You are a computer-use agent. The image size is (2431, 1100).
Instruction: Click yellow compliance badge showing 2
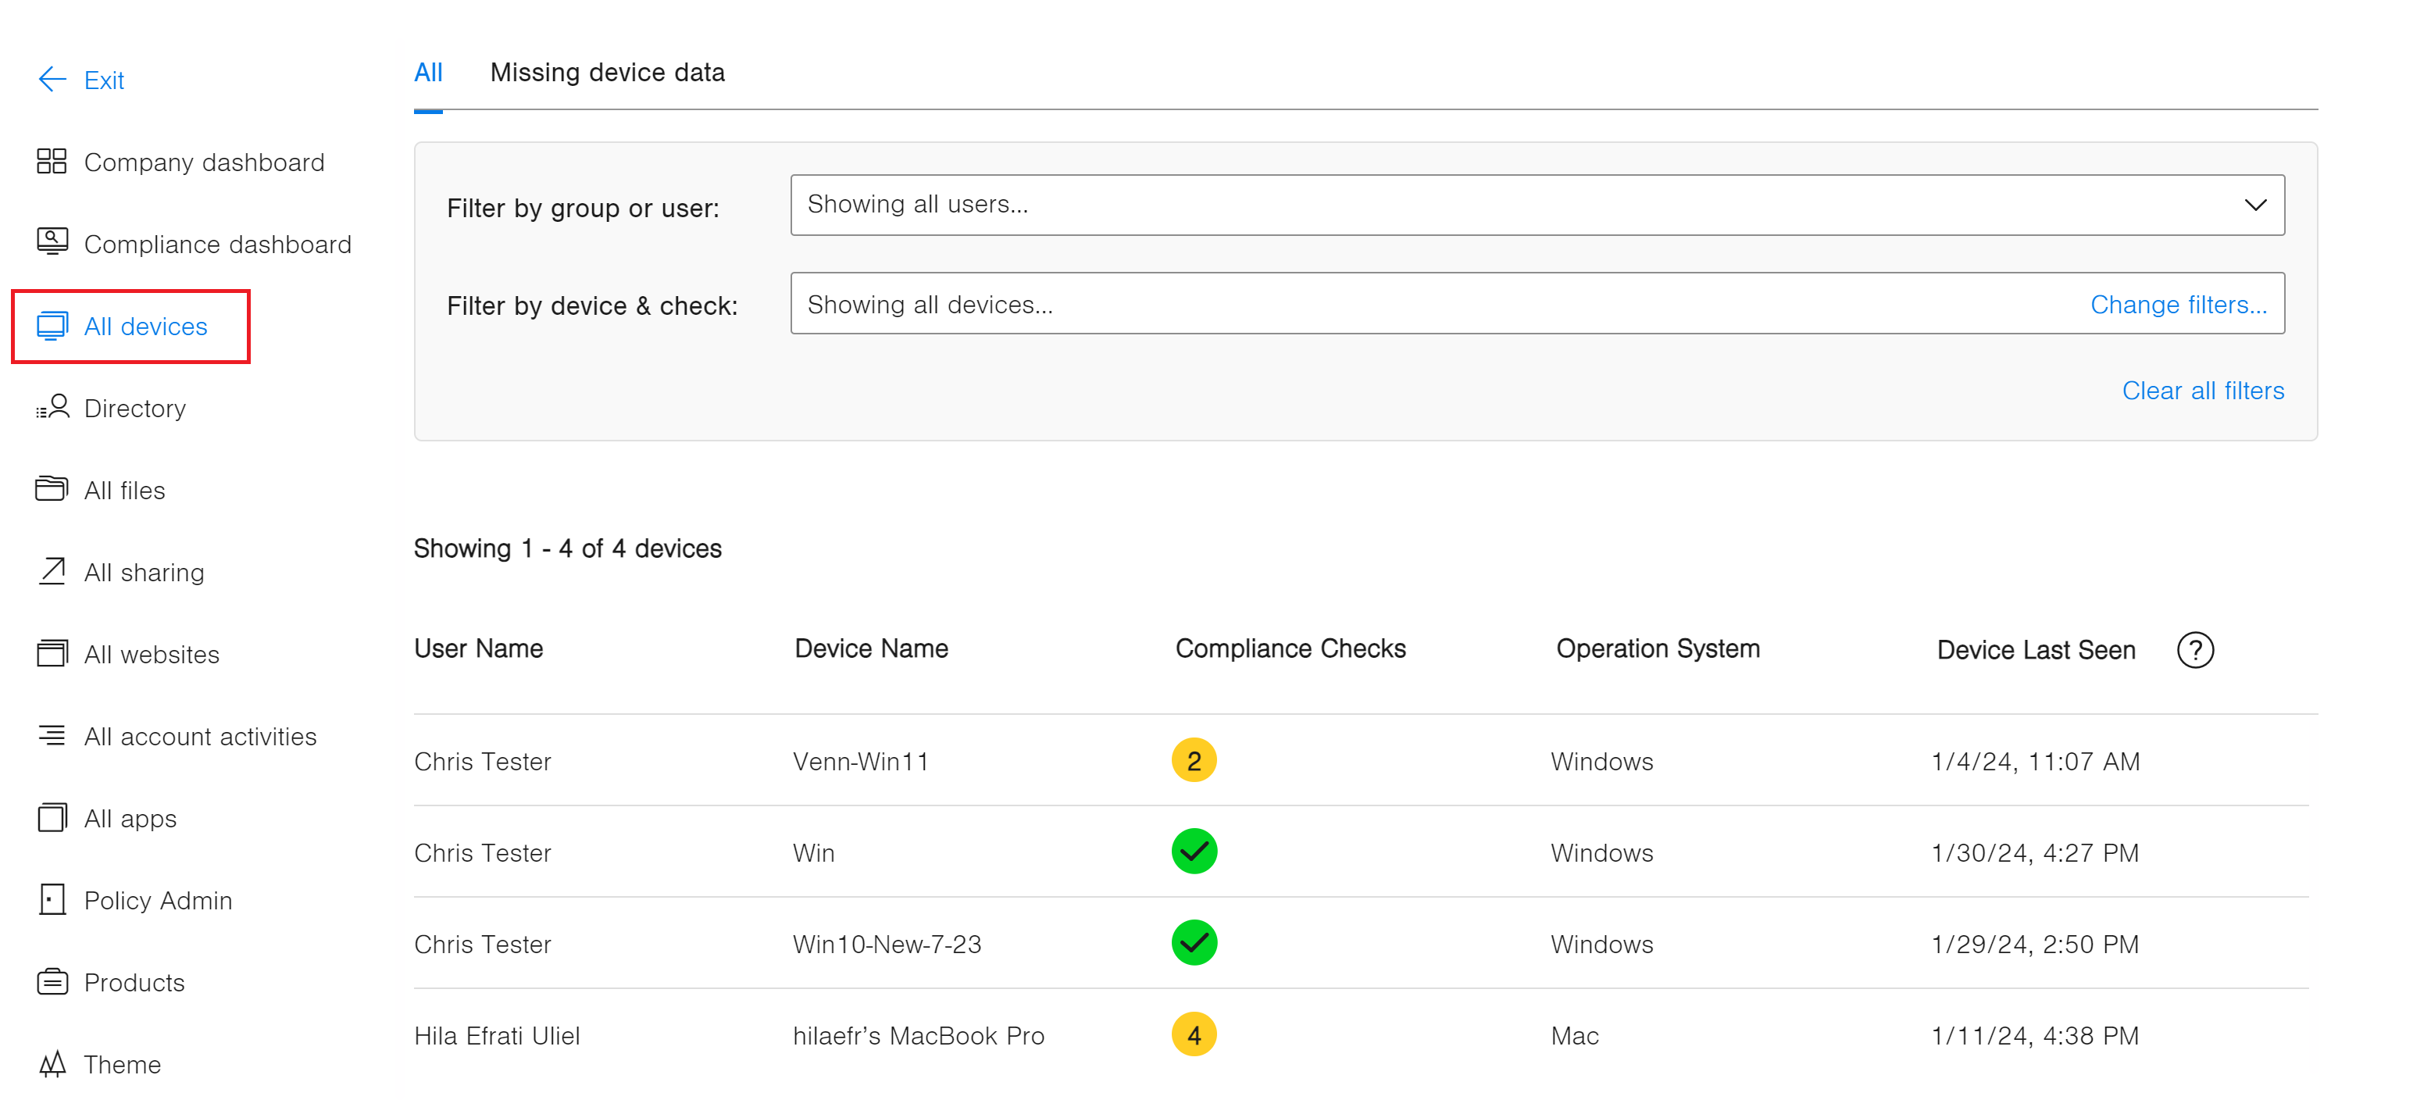coord(1193,760)
